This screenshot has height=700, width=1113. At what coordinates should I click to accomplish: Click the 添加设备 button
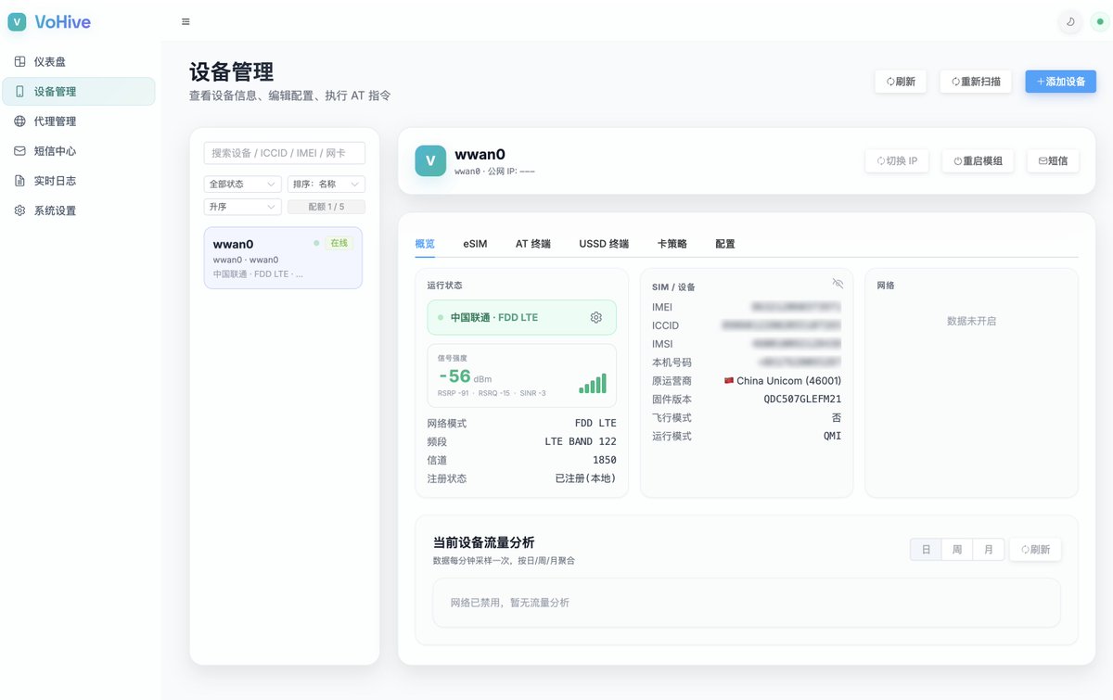pyautogui.click(x=1060, y=82)
